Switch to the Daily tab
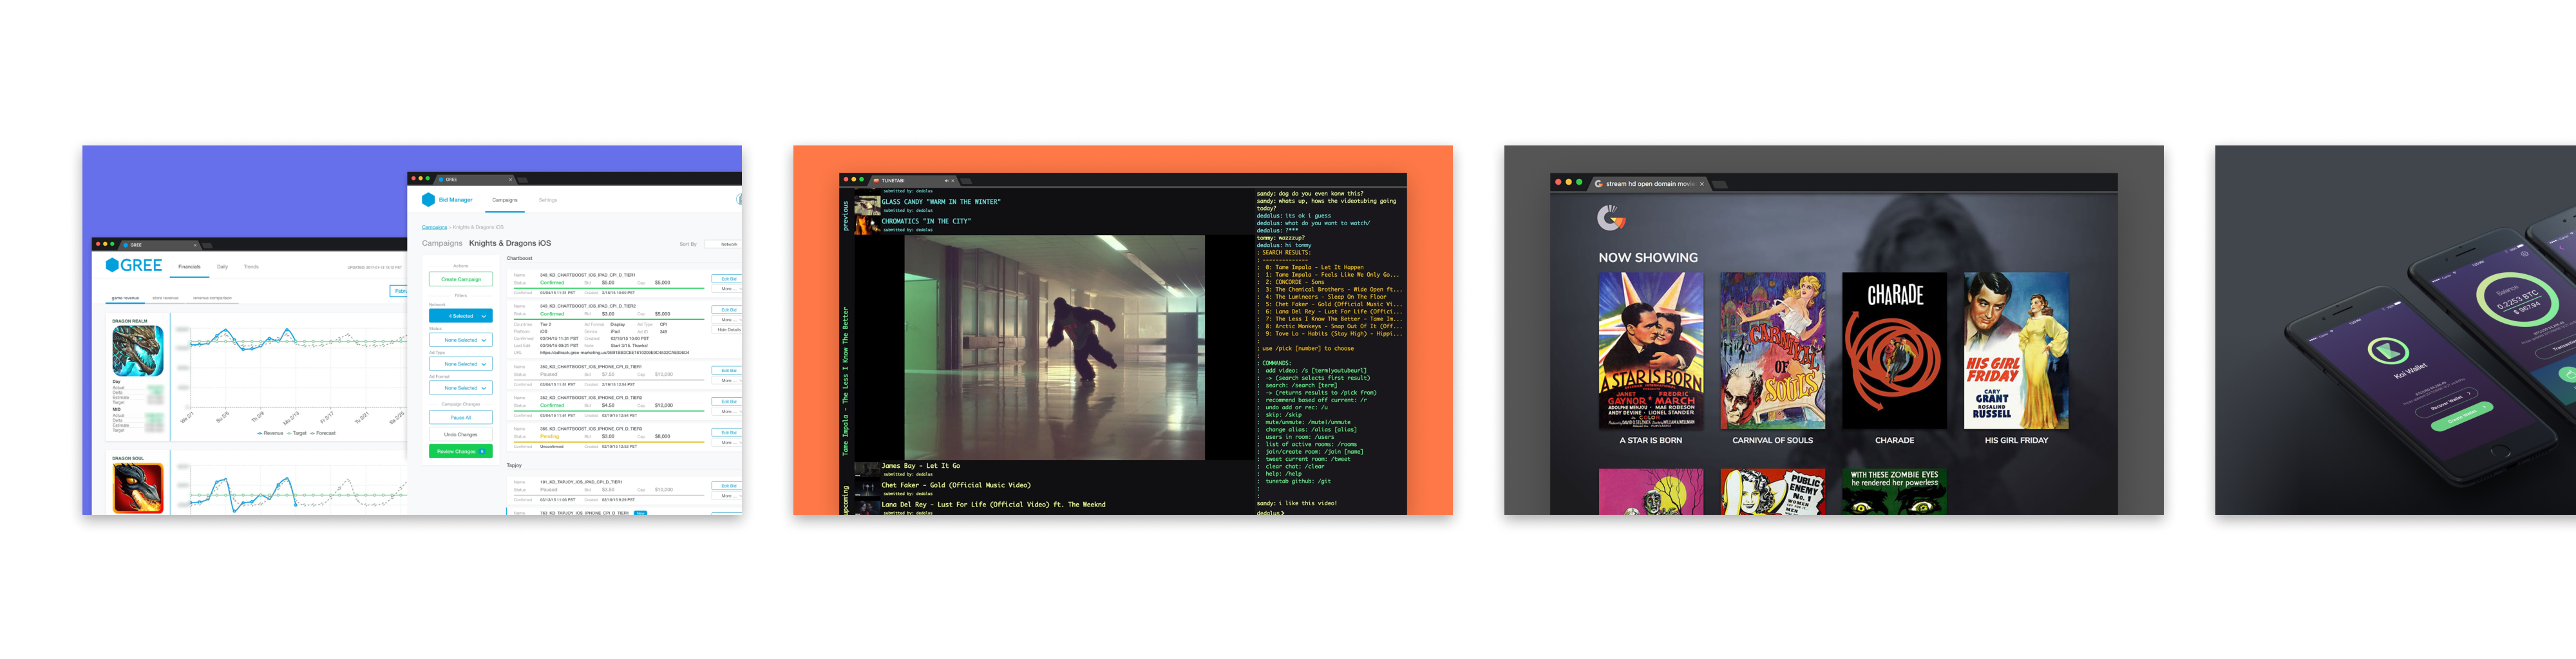Image resolution: width=2576 pixels, height=659 pixels. pyautogui.click(x=222, y=267)
